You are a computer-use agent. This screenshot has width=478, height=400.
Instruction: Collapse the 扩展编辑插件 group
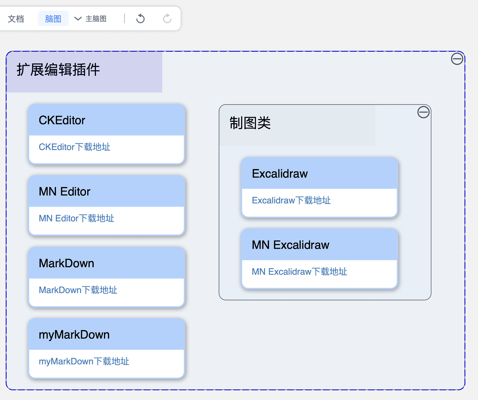457,59
